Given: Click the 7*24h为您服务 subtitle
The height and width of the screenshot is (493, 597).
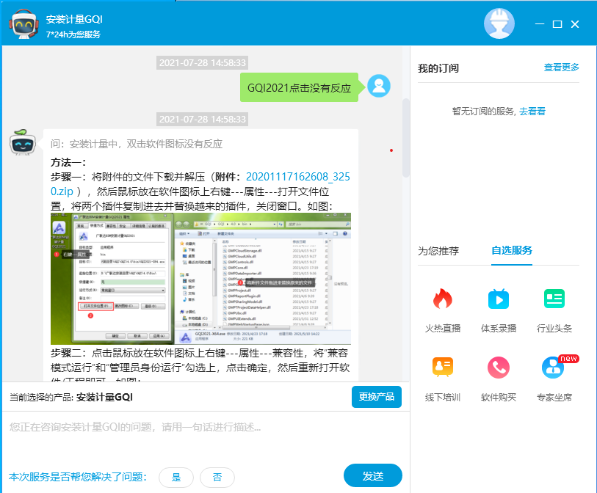Looking at the screenshot, I should (x=73, y=34).
